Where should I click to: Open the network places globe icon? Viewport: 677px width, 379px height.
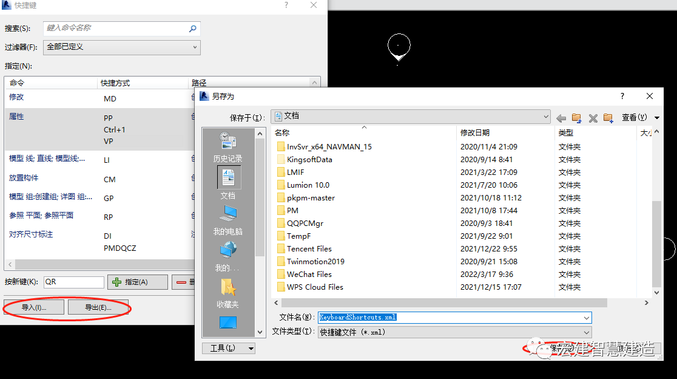tap(228, 251)
